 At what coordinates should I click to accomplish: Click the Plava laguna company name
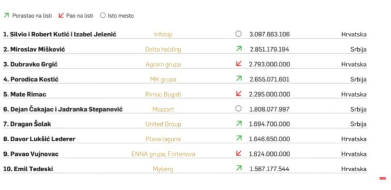pos(163,139)
